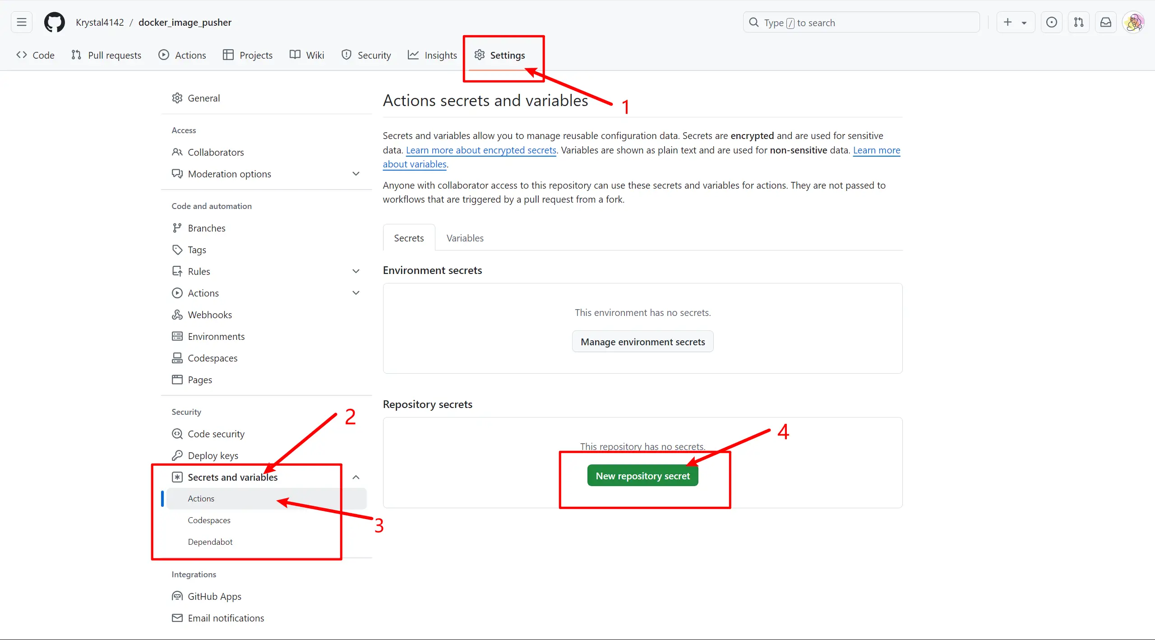
Task: Expand the Rules sidebar section
Action: 356,271
